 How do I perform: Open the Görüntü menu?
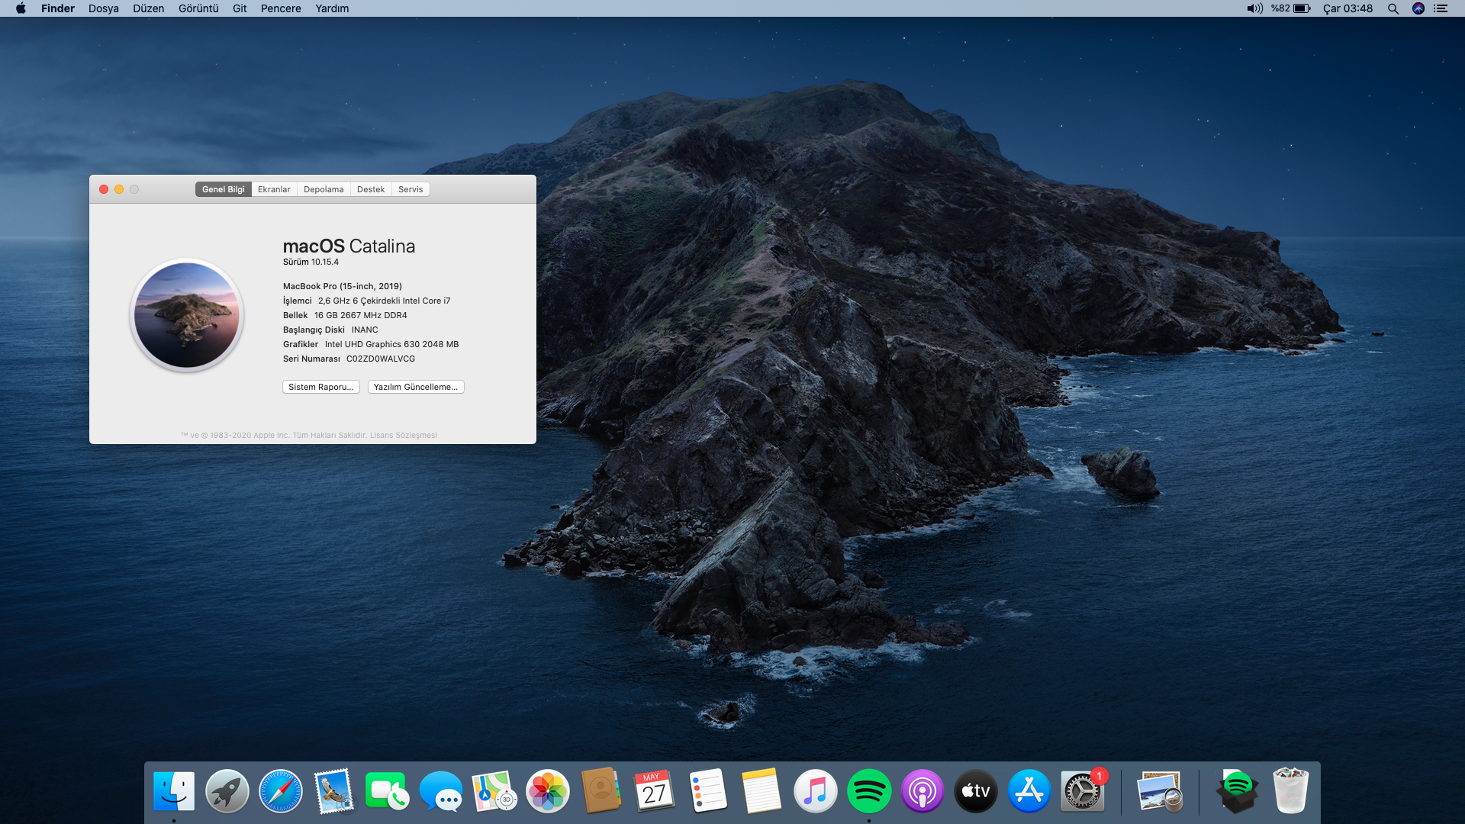click(198, 8)
